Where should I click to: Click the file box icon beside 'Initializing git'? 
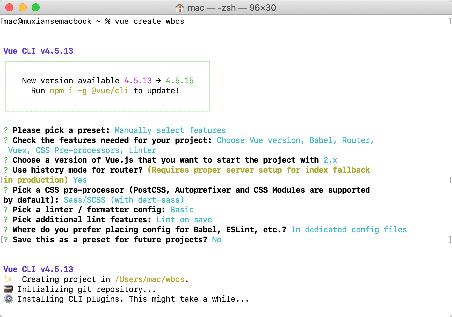point(9,289)
